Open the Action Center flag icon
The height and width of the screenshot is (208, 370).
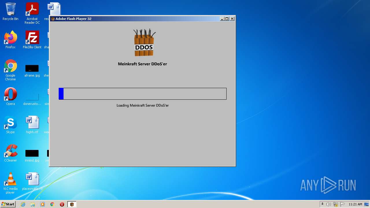(x=343, y=204)
